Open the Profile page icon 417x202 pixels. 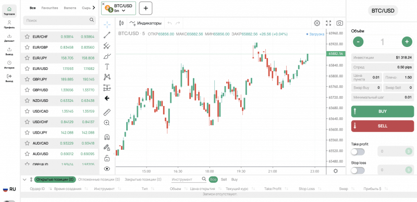(x=9, y=22)
